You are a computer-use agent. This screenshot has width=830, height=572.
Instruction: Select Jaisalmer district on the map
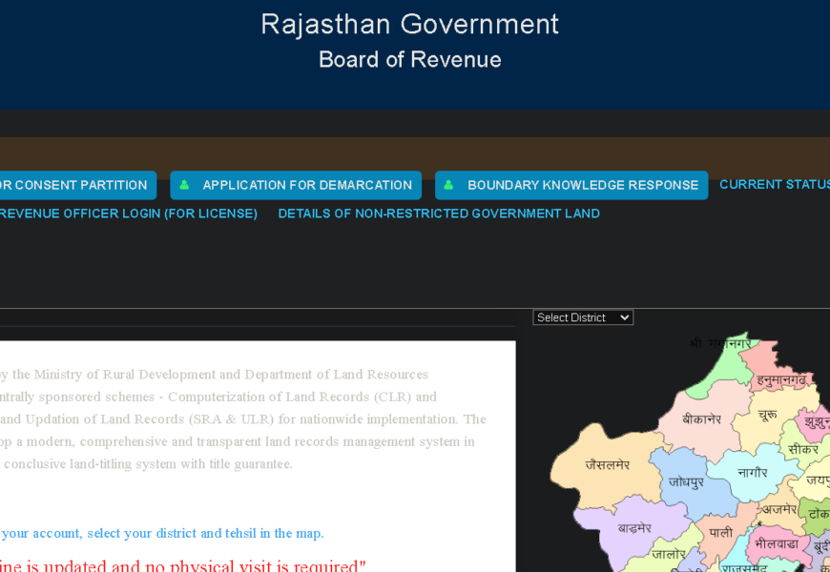click(x=607, y=465)
